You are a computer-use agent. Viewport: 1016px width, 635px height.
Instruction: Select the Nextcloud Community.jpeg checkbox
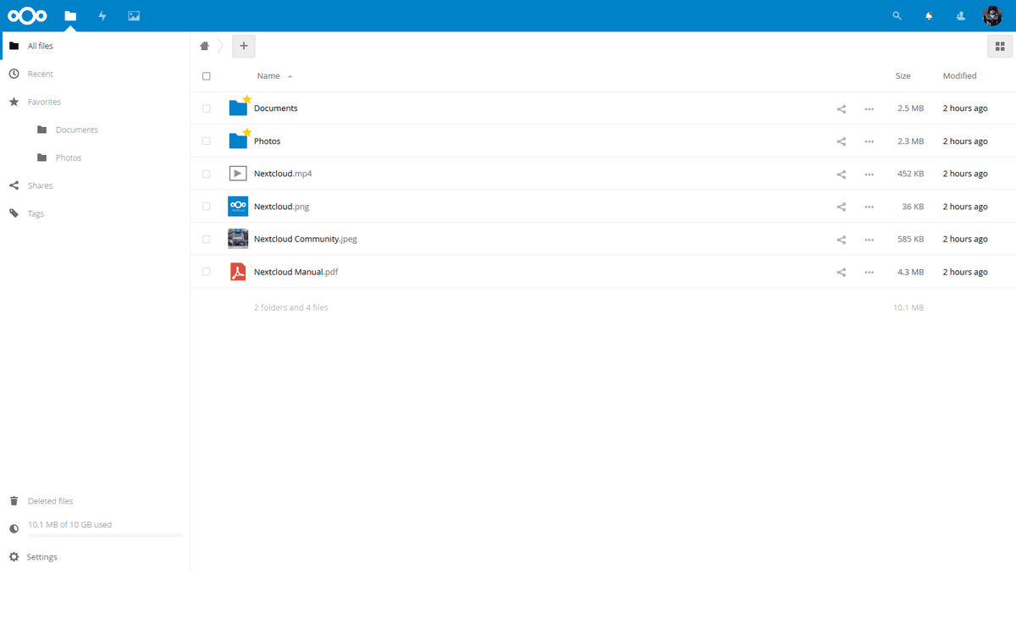point(207,239)
